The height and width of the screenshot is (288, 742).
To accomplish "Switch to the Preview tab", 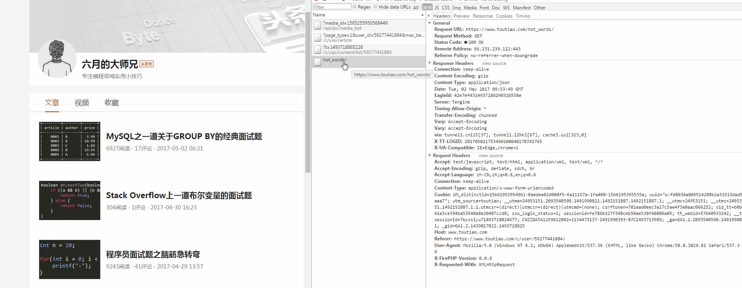I will (x=461, y=16).
